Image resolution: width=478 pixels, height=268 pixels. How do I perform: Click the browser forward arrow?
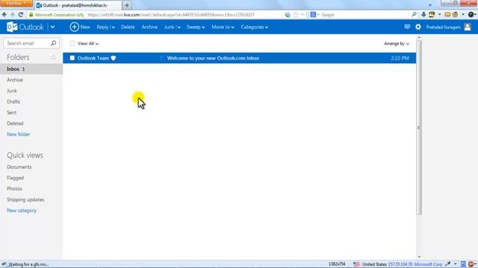coord(13,15)
